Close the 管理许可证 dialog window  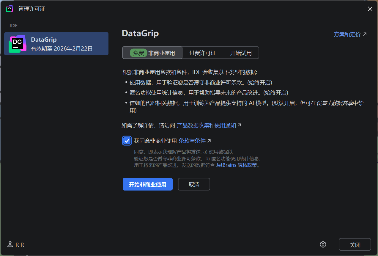(370, 9)
